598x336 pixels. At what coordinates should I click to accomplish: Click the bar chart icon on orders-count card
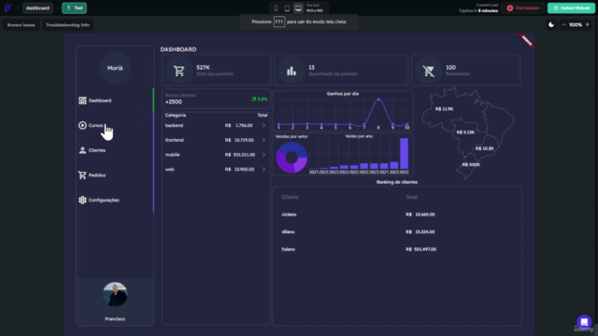click(292, 71)
